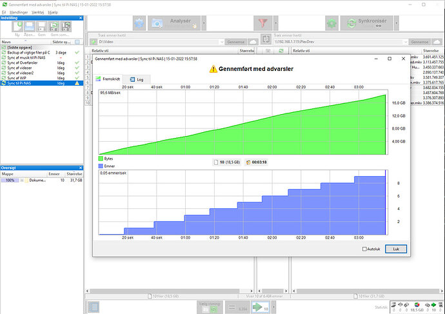445x314 pixels.
Task: Expand Synkronisér options arrow
Action: point(397,23)
